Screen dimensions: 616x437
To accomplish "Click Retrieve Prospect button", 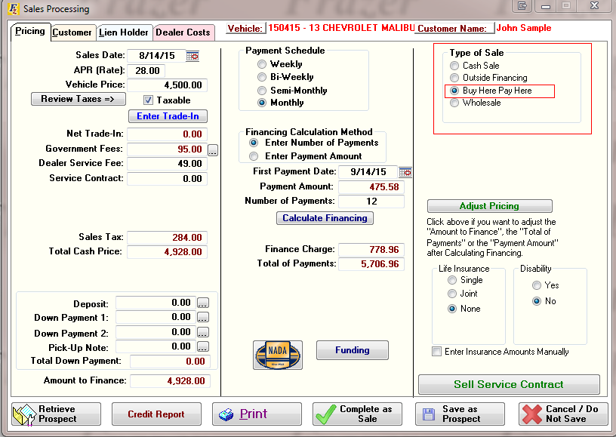I will pyautogui.click(x=56, y=414).
